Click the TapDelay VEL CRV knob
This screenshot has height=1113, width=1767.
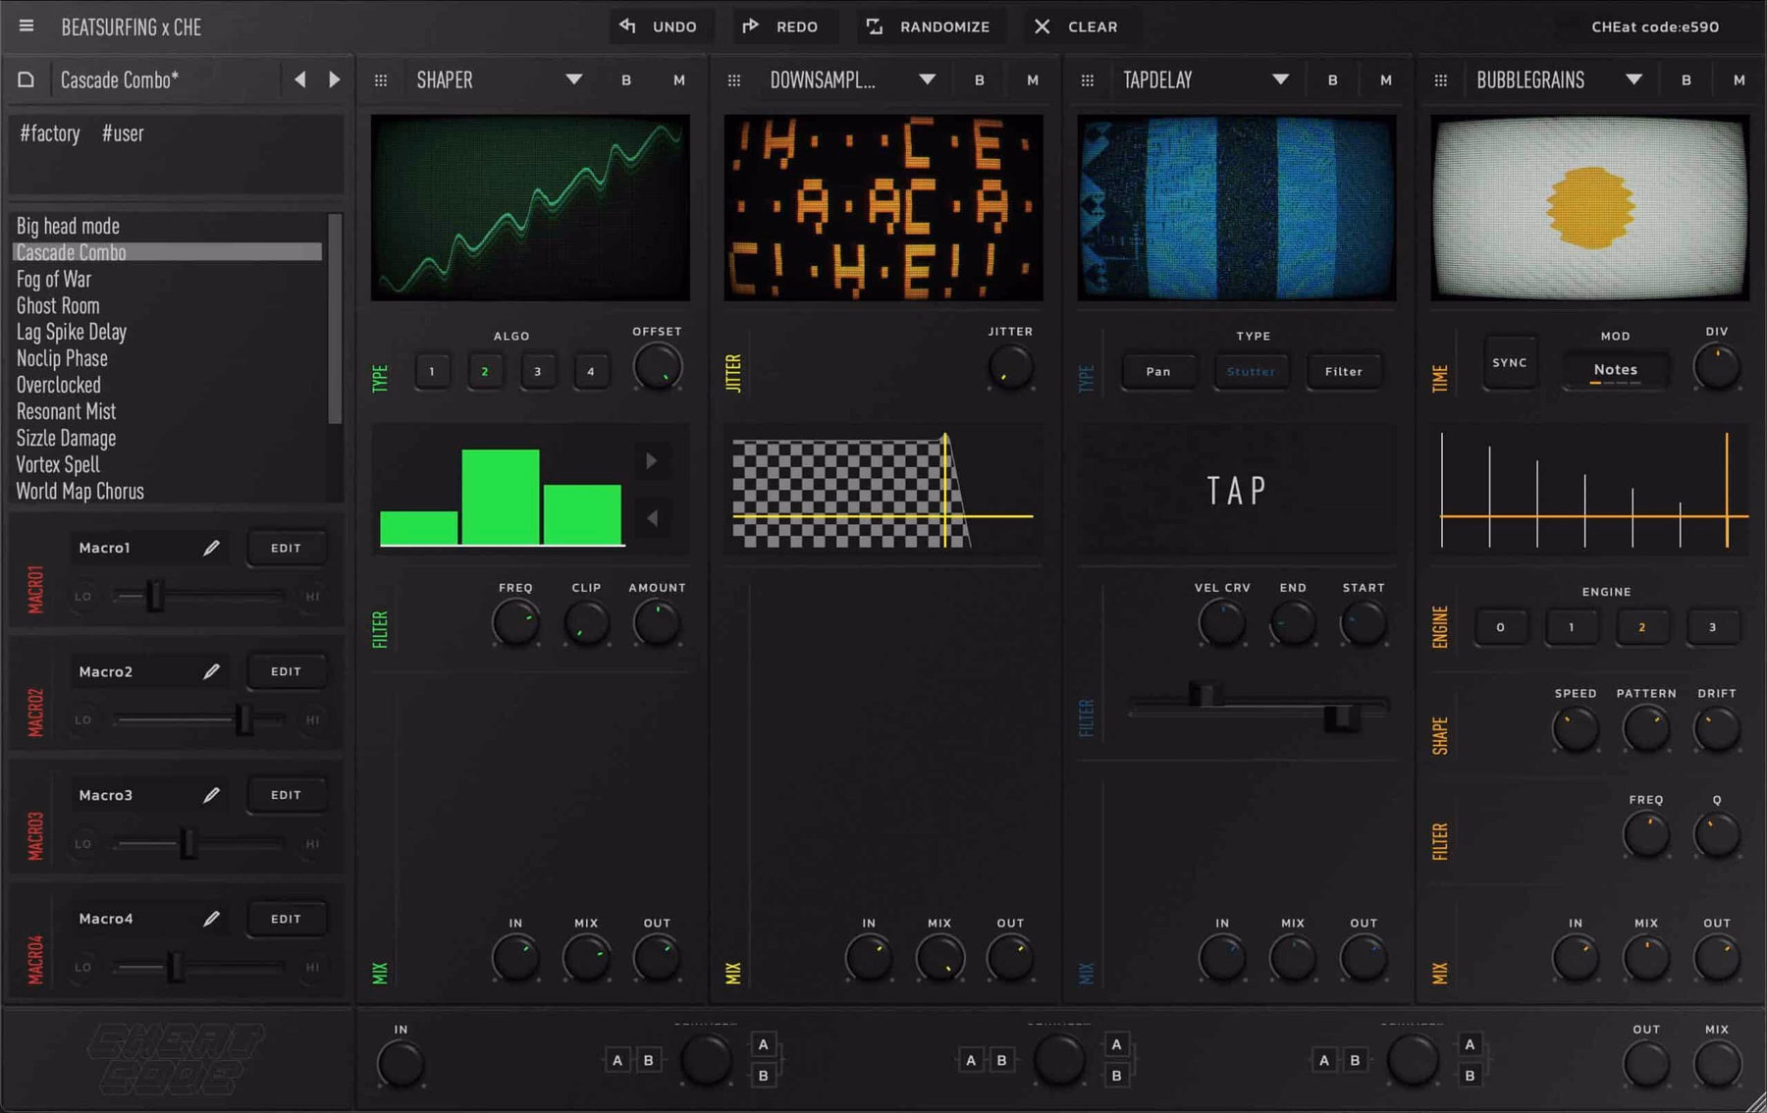pos(1222,623)
